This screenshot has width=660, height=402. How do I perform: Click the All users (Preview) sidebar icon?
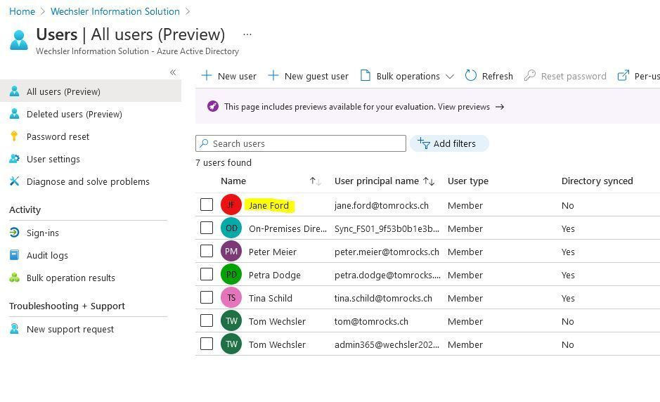point(14,91)
